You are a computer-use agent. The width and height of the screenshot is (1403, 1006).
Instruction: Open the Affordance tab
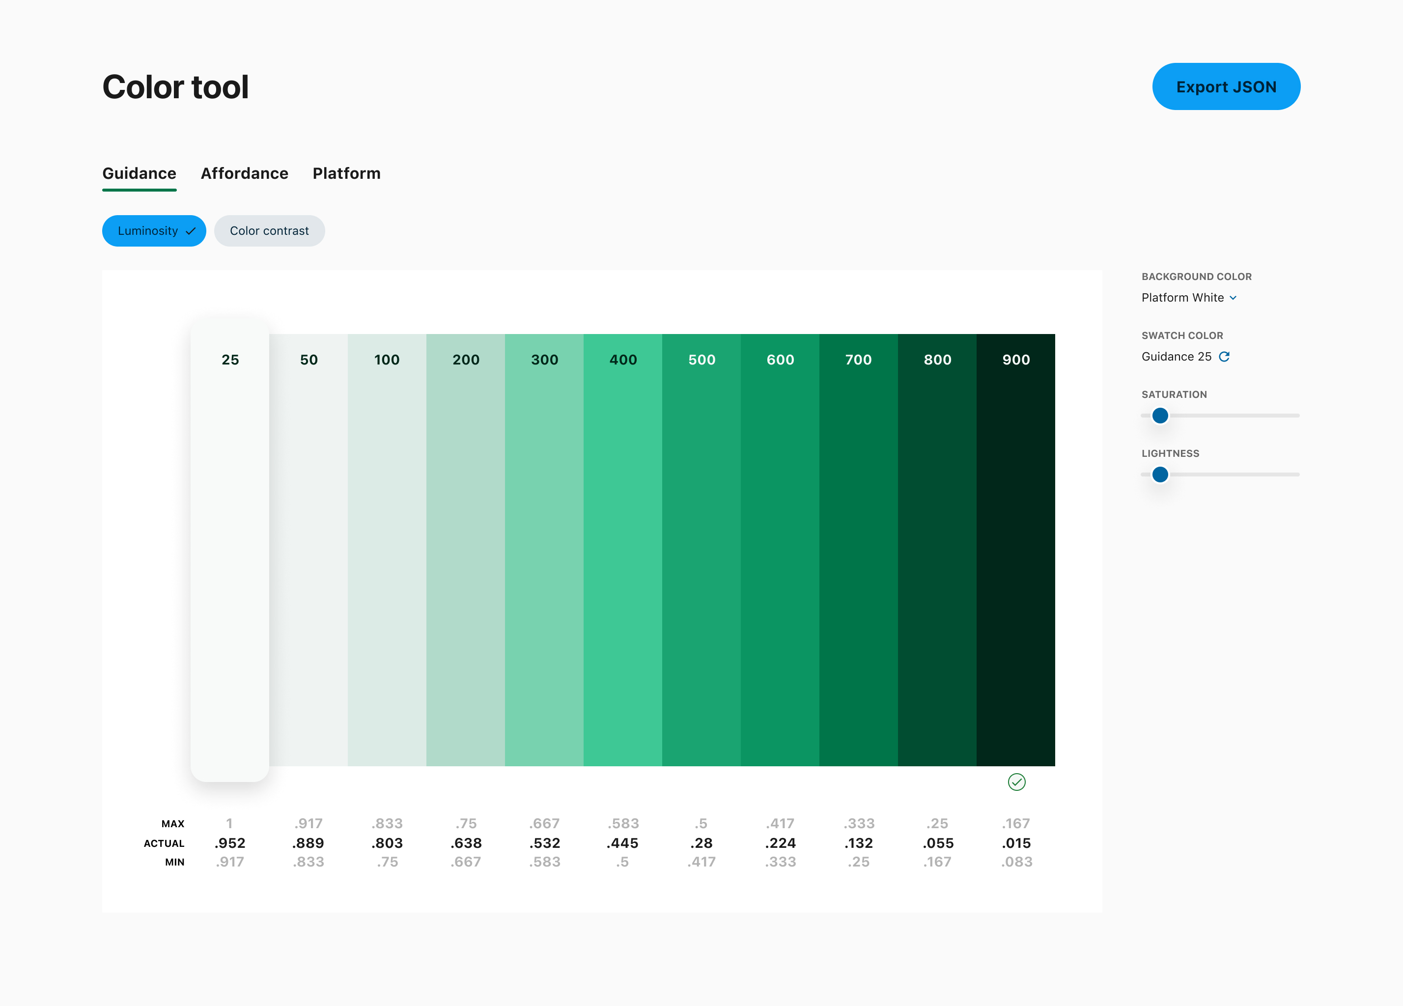coord(244,174)
